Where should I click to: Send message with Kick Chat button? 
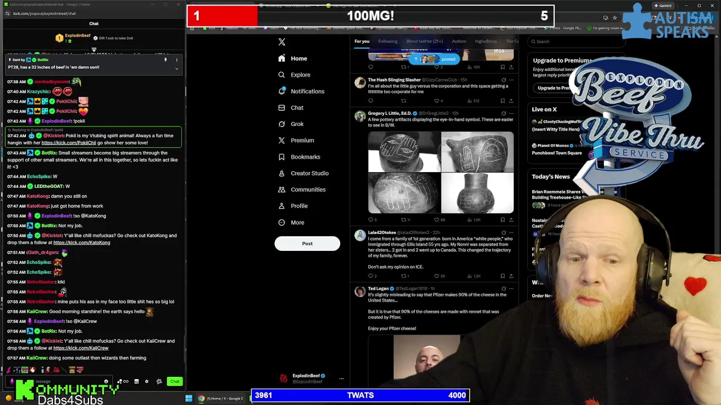tap(175, 381)
